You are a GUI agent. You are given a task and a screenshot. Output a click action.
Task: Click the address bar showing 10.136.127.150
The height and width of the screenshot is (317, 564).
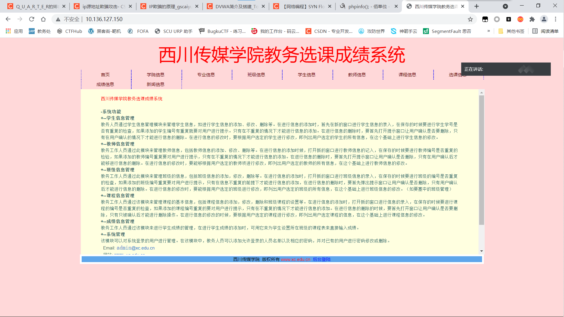(104, 19)
